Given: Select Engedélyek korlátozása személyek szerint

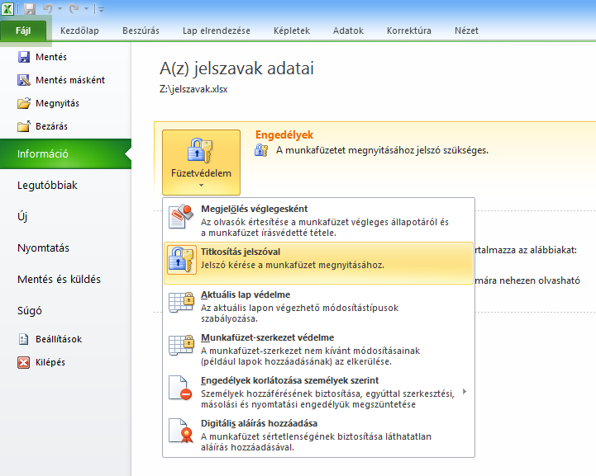Looking at the screenshot, I should click(x=318, y=392).
